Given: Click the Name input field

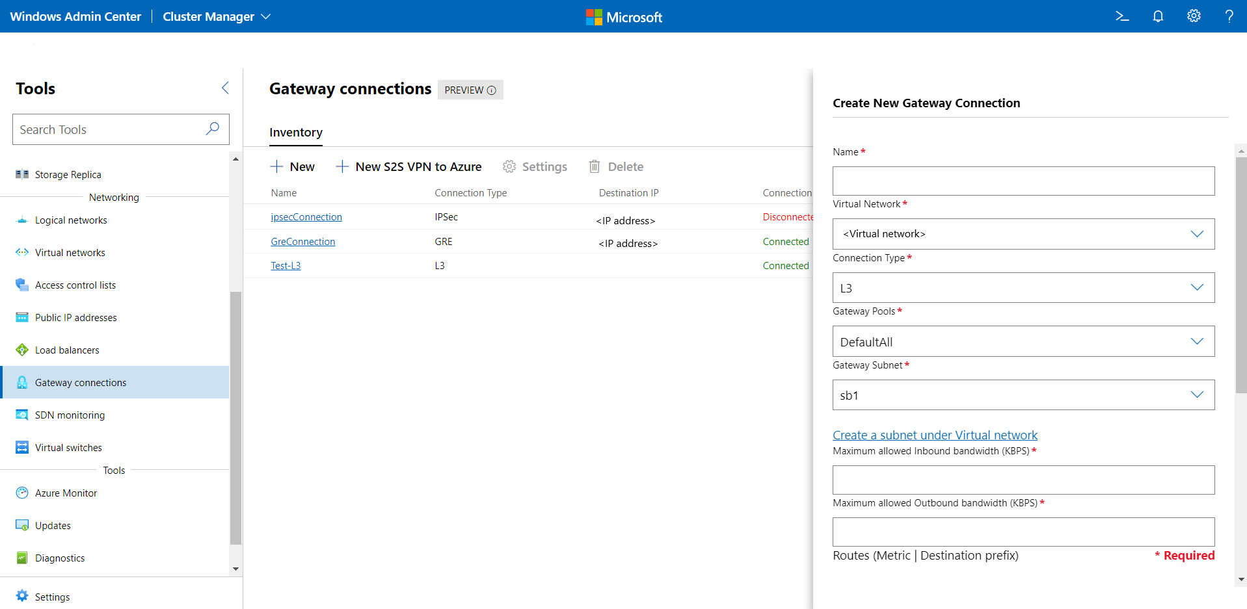Looking at the screenshot, I should [1023, 181].
